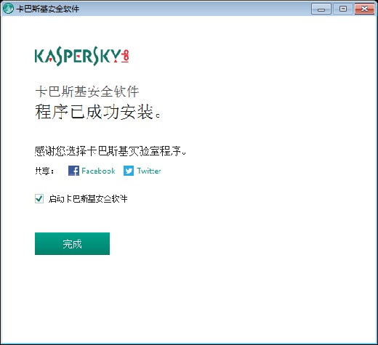Click the Kaspersky title bar app icon
Image resolution: width=378 pixels, height=345 pixels.
click(x=8, y=9)
